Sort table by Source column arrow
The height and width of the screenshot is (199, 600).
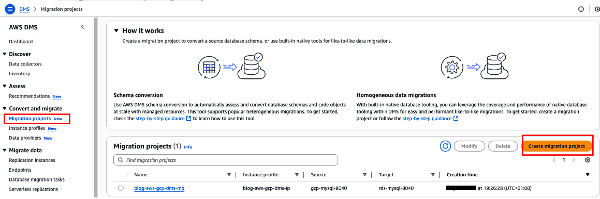pos(364,175)
